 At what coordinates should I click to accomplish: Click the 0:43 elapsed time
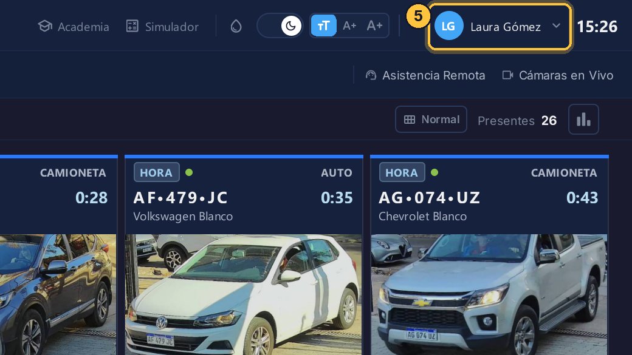(x=582, y=198)
